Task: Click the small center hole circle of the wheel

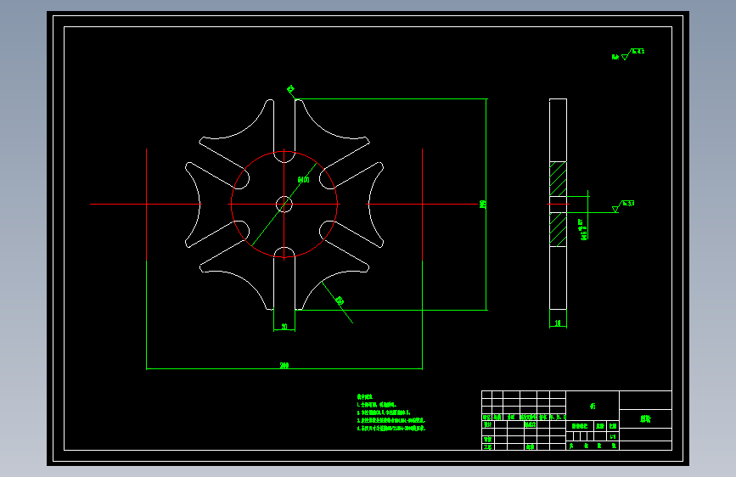Action: click(x=284, y=205)
